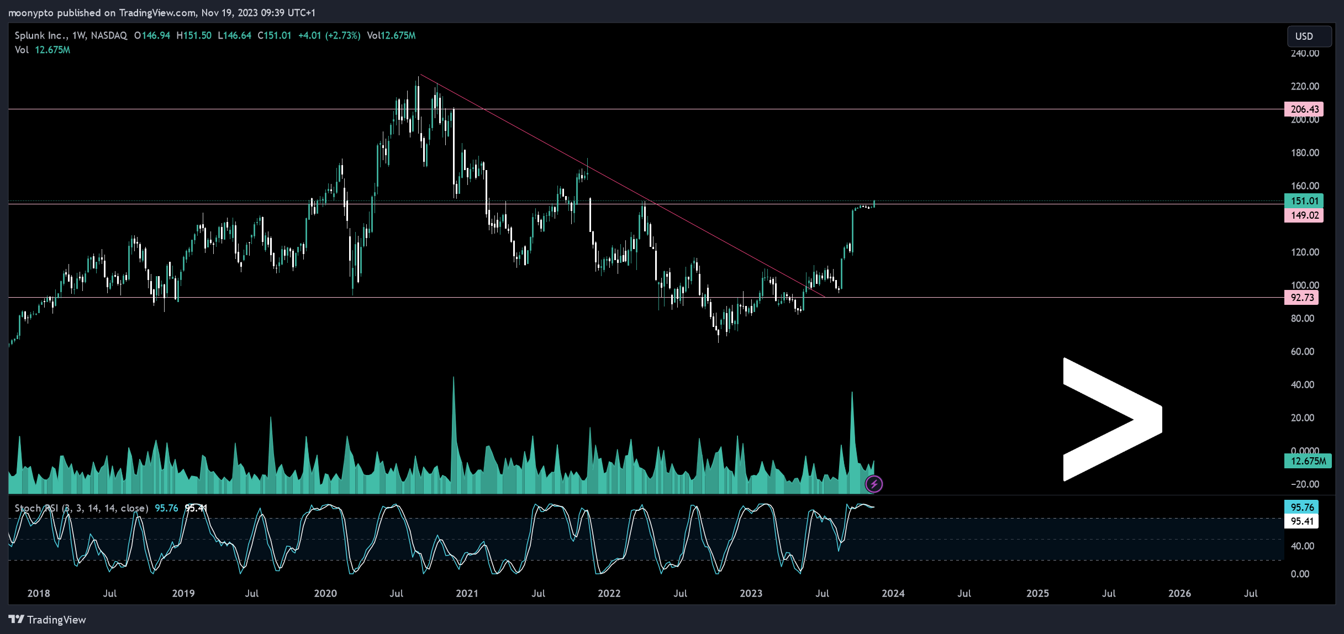Click the C151.01 close value in header

(275, 35)
